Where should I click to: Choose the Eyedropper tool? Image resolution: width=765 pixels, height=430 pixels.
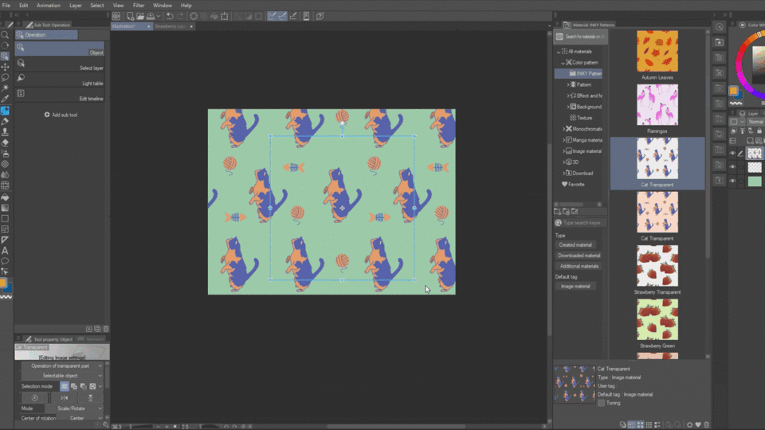[x=5, y=99]
